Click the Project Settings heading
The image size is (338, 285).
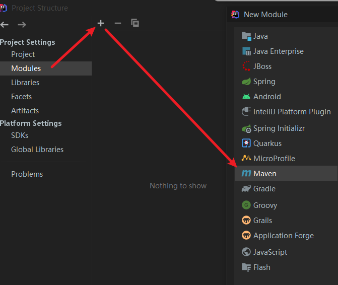point(27,42)
